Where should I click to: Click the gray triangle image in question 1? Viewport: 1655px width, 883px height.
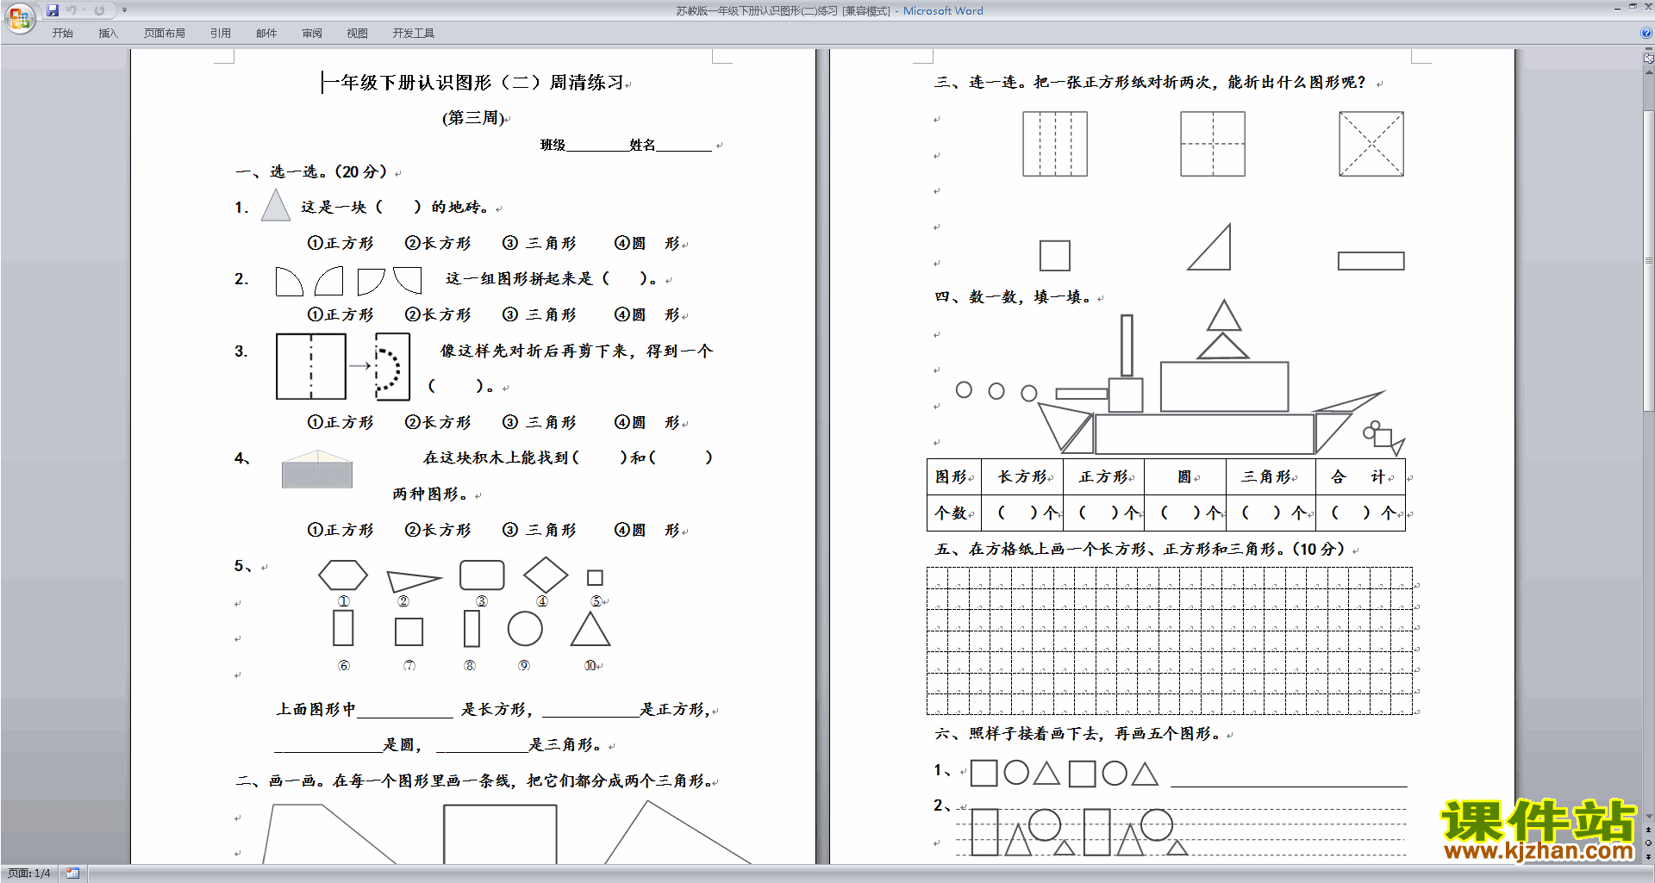coord(276,205)
